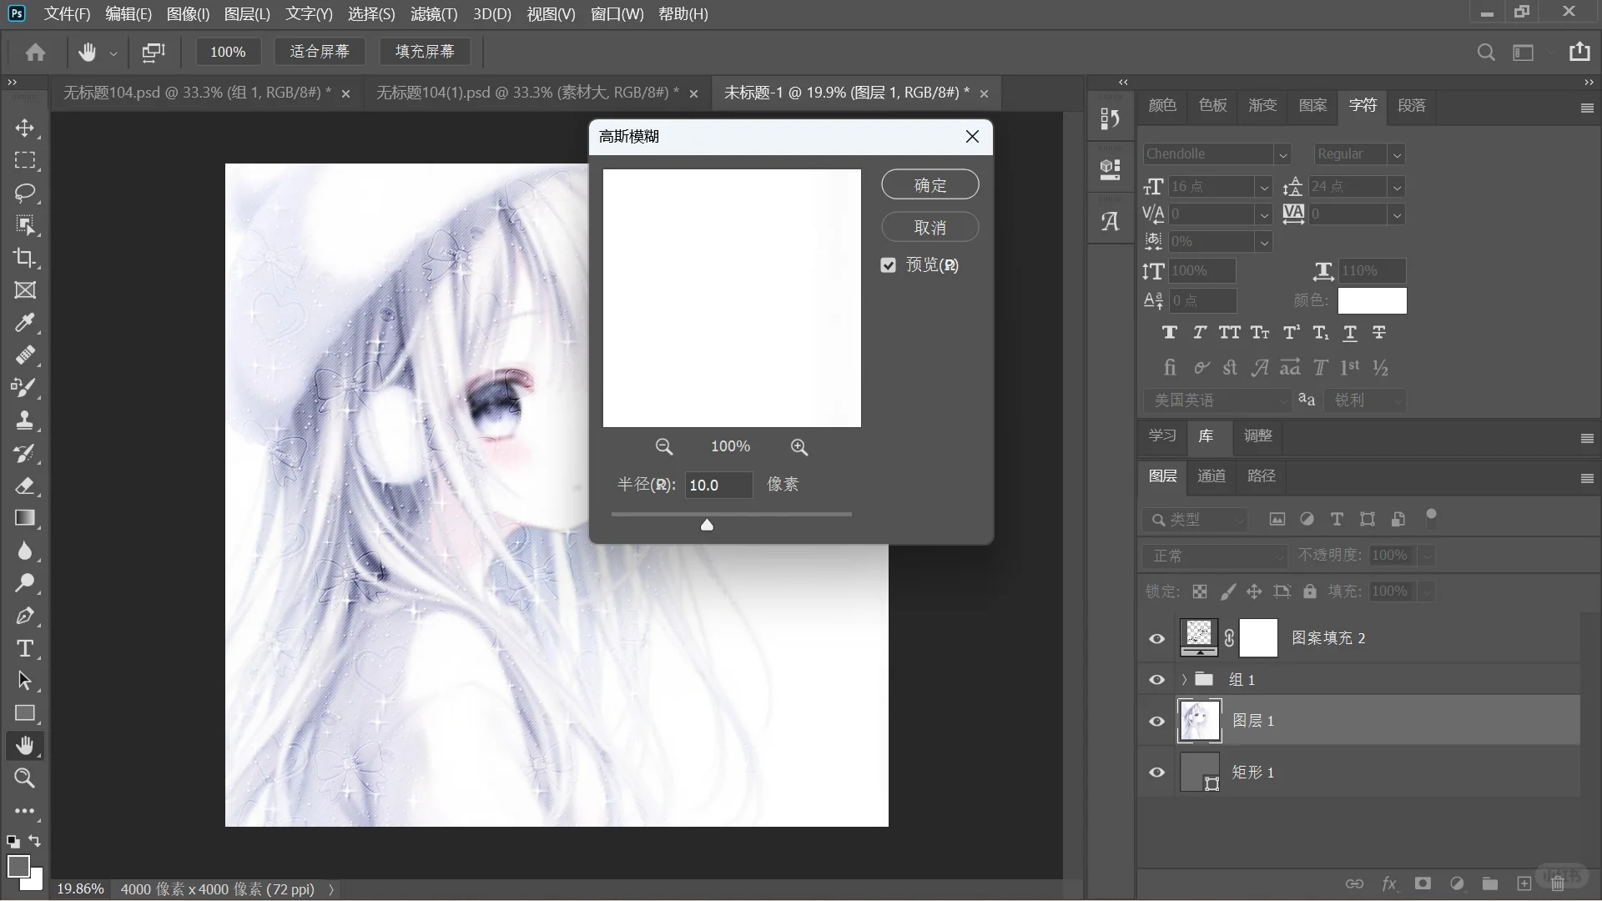The height and width of the screenshot is (901, 1602).
Task: Open the font size 16 点 dropdown
Action: click(x=1264, y=188)
